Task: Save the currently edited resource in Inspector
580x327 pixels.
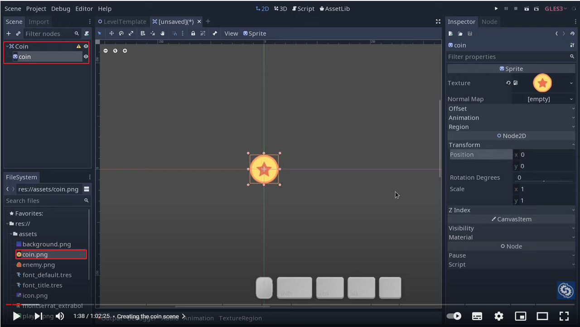Action: [x=470, y=34]
